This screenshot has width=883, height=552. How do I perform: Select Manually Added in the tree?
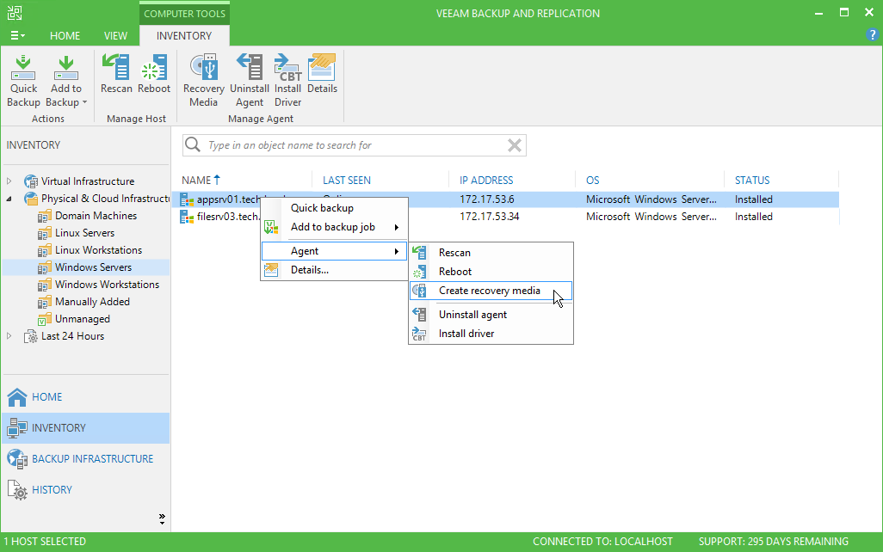92,302
